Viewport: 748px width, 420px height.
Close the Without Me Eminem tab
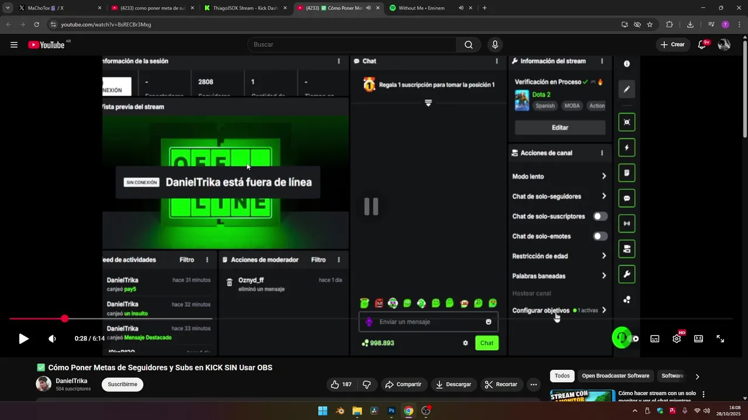click(x=470, y=8)
